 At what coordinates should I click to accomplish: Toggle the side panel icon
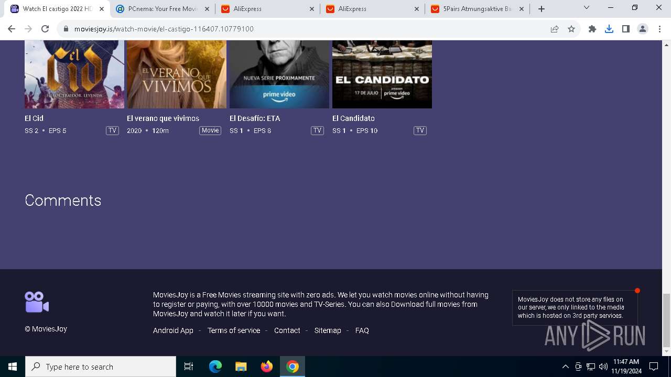[626, 29]
